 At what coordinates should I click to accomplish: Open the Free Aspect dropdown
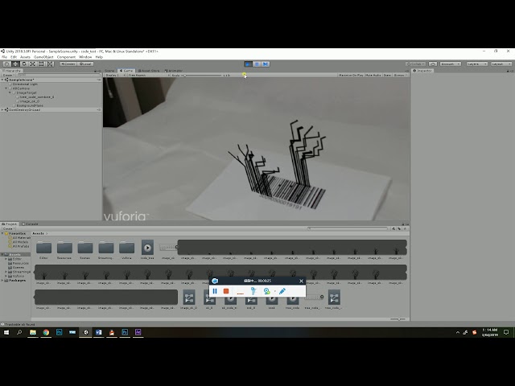(x=149, y=75)
